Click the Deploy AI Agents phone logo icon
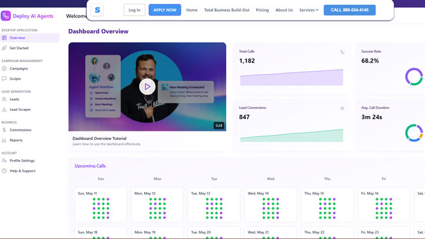 [x=6, y=15]
